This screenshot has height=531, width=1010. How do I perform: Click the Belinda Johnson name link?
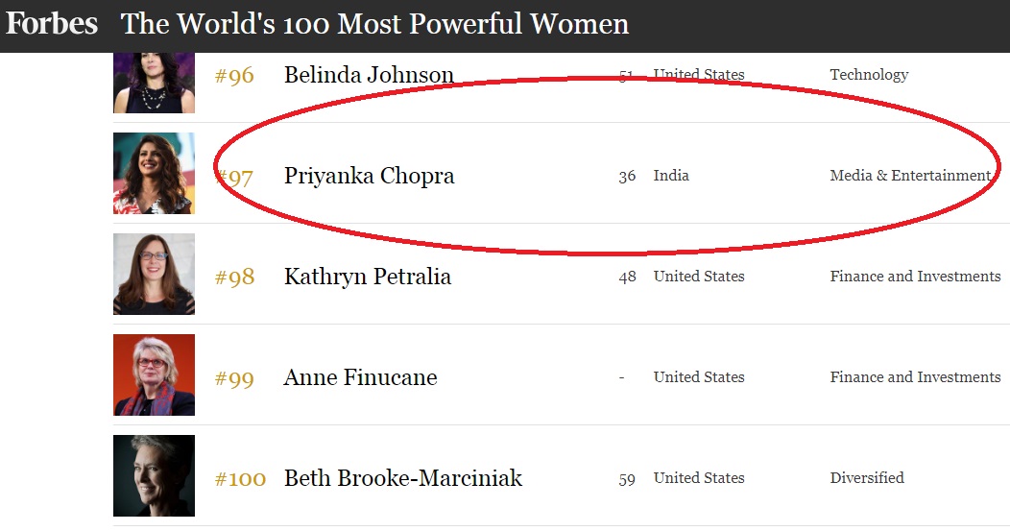tap(369, 75)
